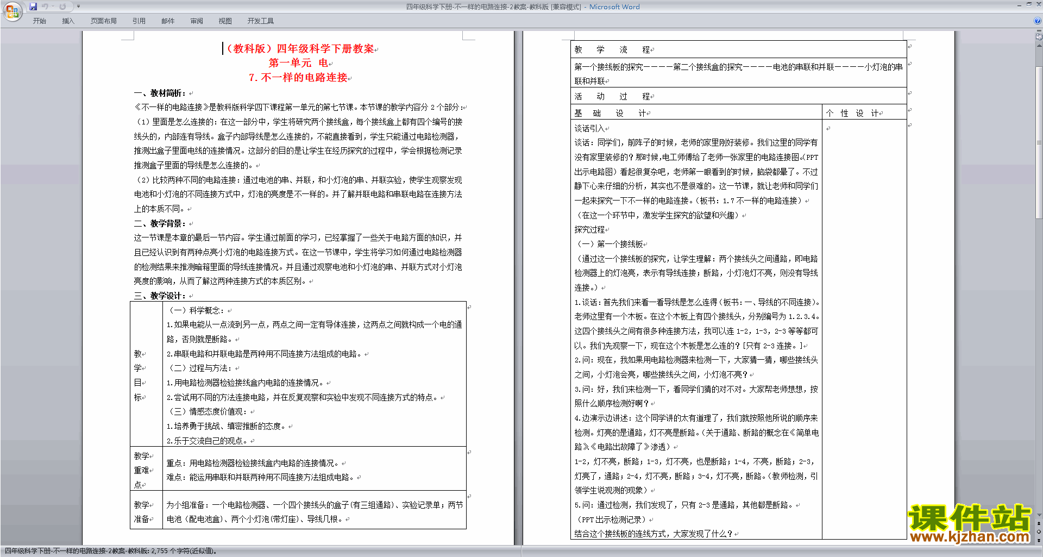The image size is (1043, 557).
Task: Click the table text （二）过程与方法：
Action: click(200, 368)
